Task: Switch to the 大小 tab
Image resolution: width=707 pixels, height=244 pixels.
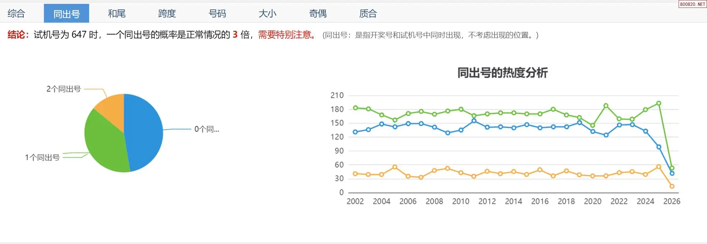Action: click(268, 14)
